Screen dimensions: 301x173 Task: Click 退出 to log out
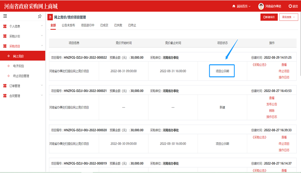[x=295, y=6]
